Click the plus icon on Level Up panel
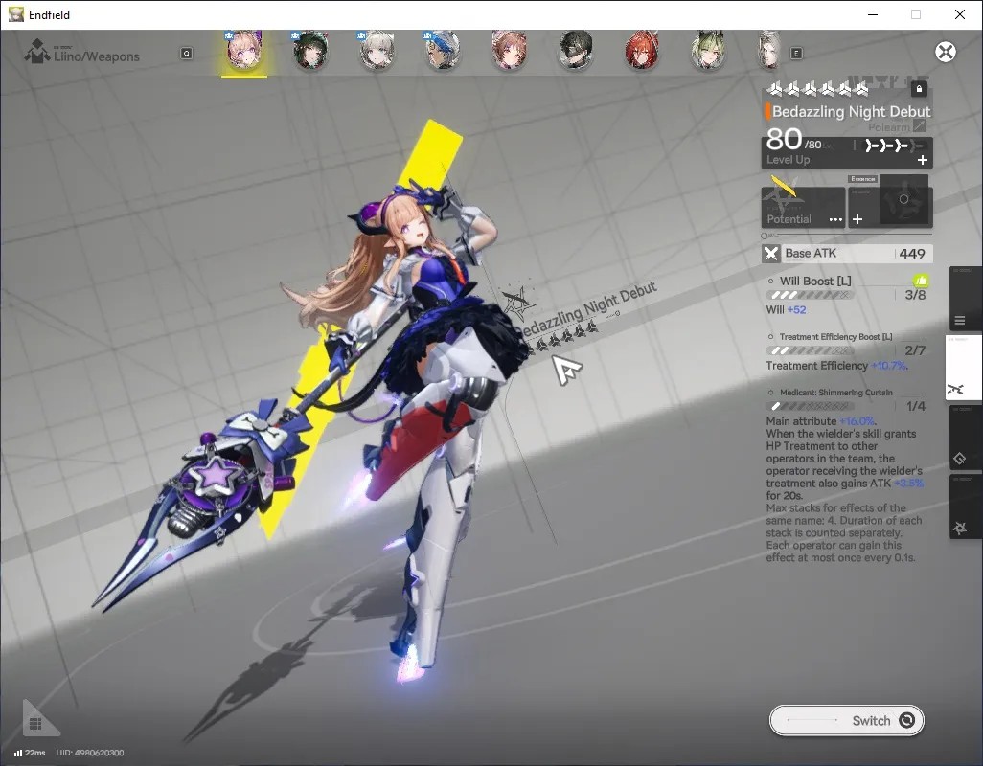The image size is (983, 766). pos(923,160)
